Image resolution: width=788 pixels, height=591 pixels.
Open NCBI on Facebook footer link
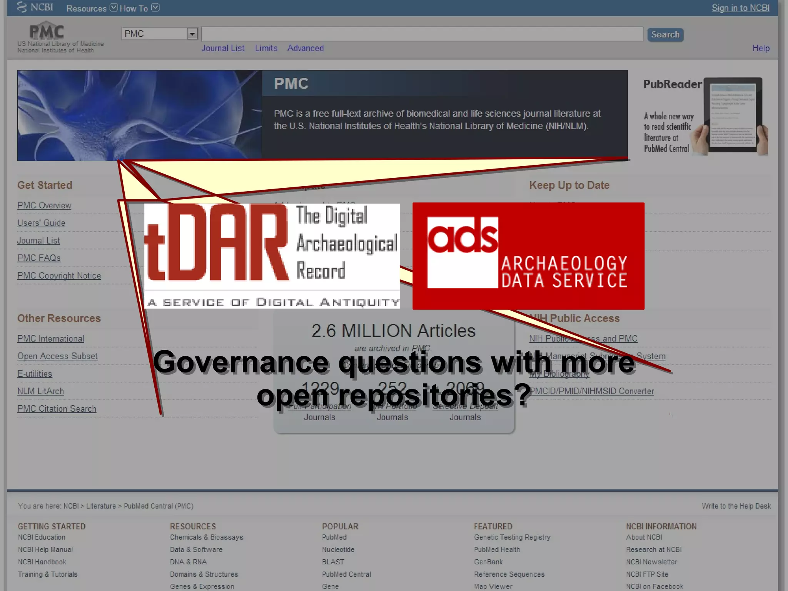[654, 586]
